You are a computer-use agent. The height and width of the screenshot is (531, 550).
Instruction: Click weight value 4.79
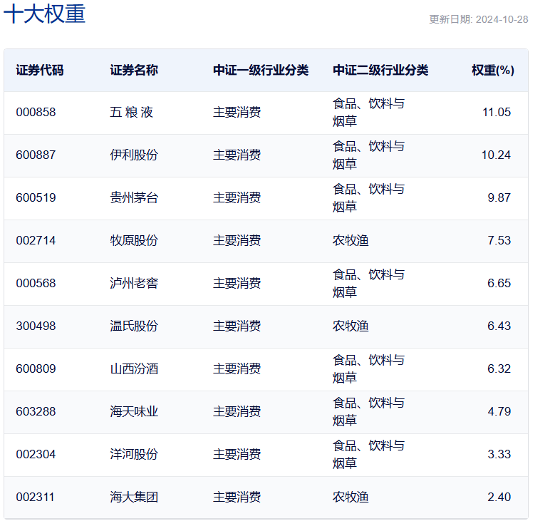[499, 411]
